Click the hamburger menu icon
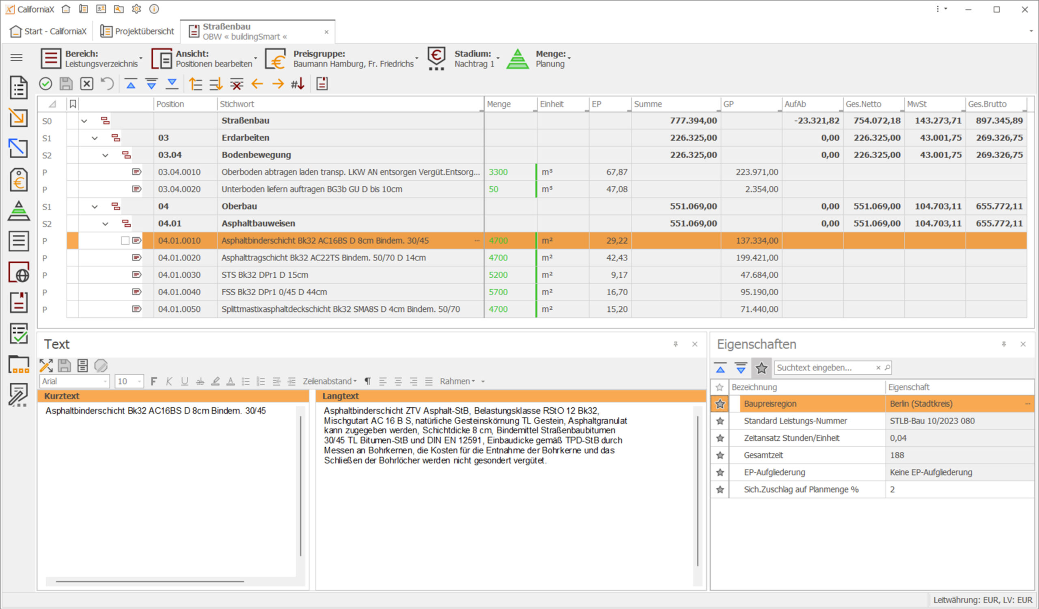The image size is (1039, 609). point(17,58)
